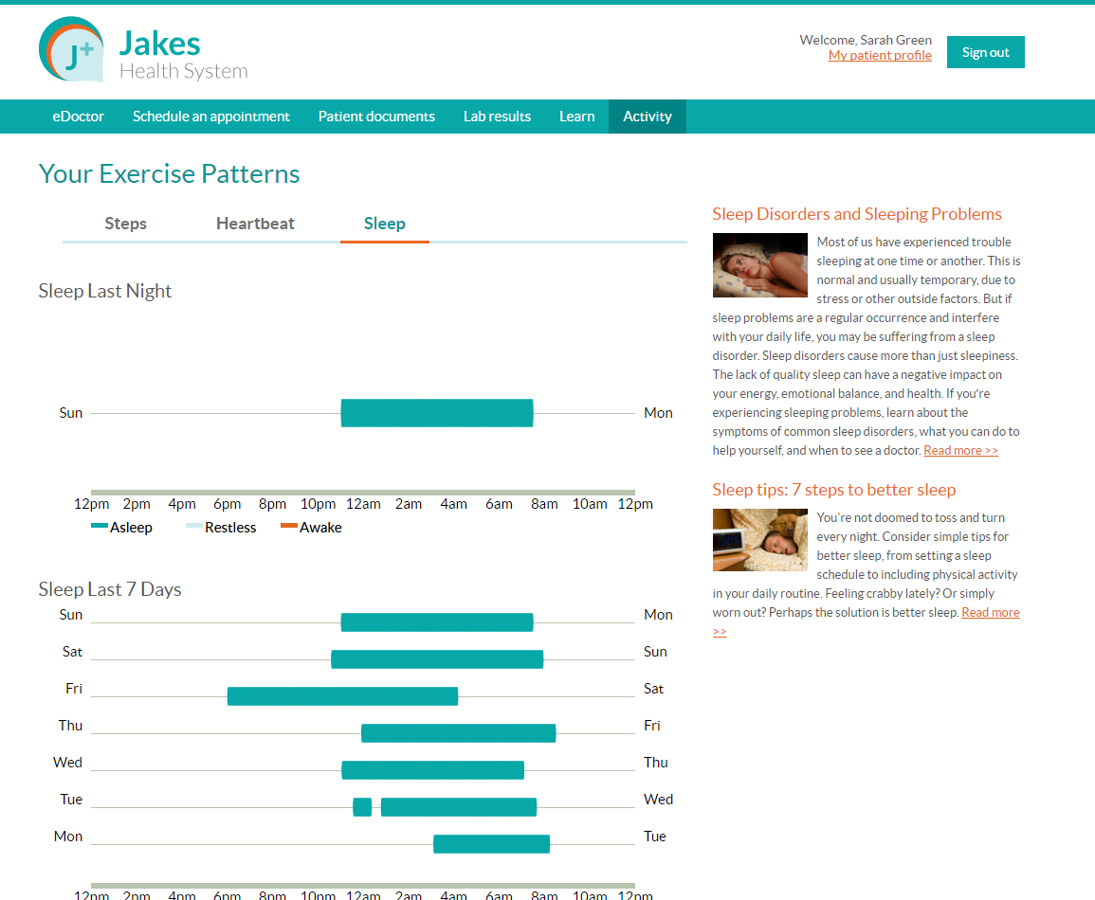This screenshot has width=1095, height=900.
Task: Click Read more under Sleep tips article
Action: click(x=991, y=613)
